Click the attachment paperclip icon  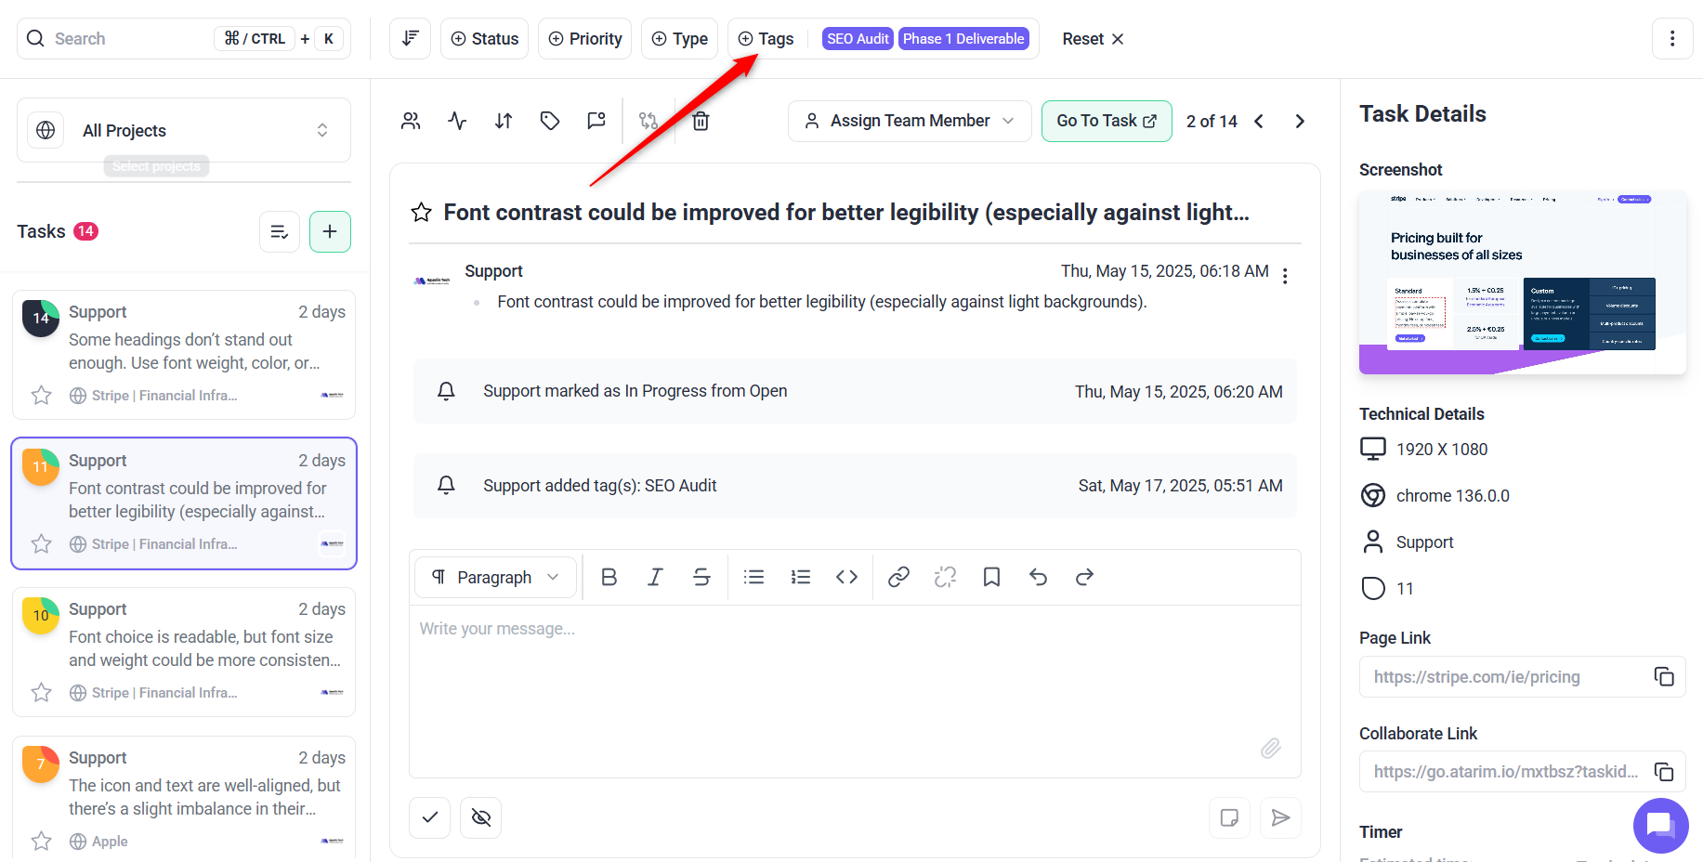[1270, 748]
